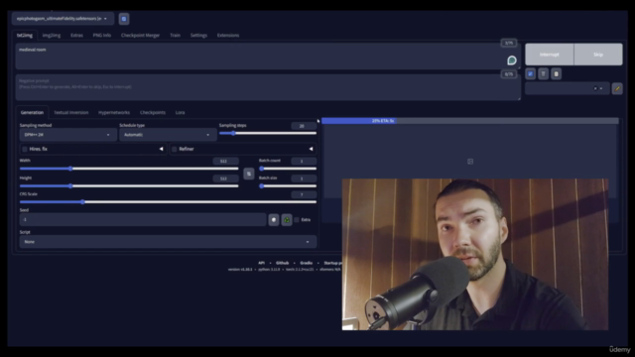Open the pencil edit-styles icon
Viewport: 635px width, 357px height.
(x=617, y=88)
